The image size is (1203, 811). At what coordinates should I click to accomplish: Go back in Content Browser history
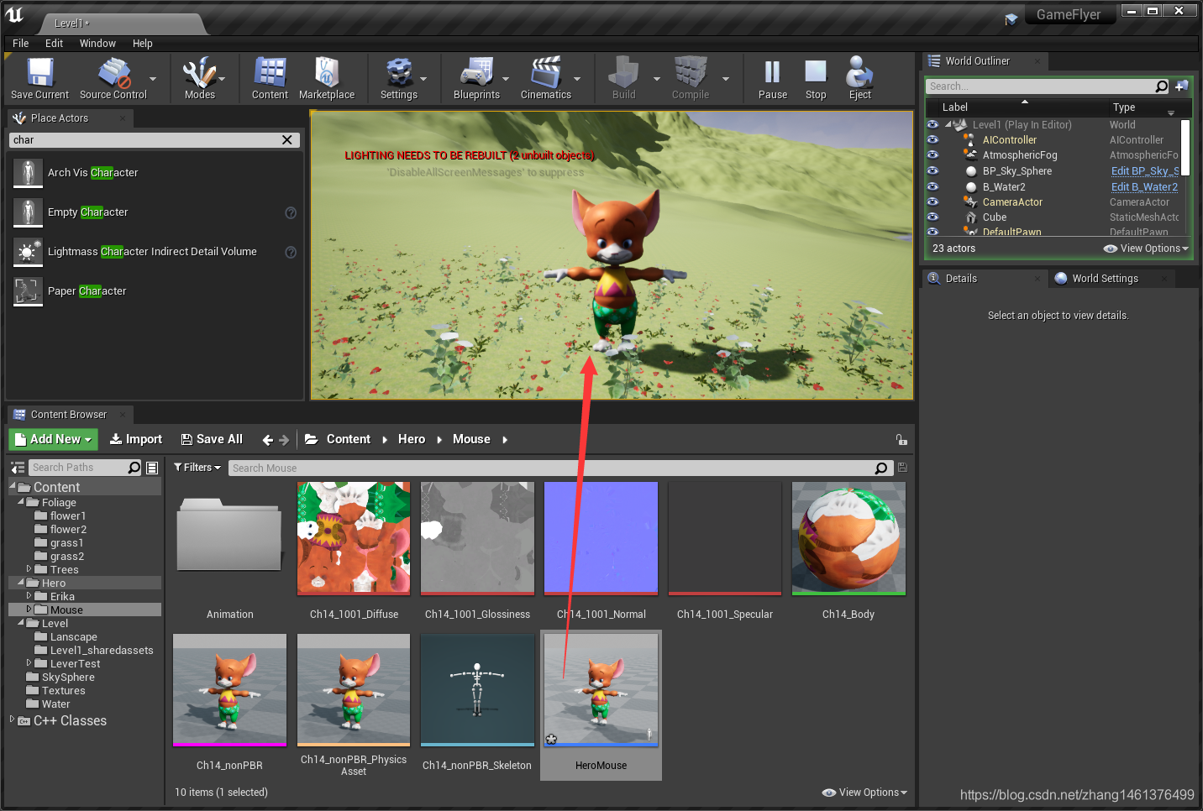click(268, 440)
